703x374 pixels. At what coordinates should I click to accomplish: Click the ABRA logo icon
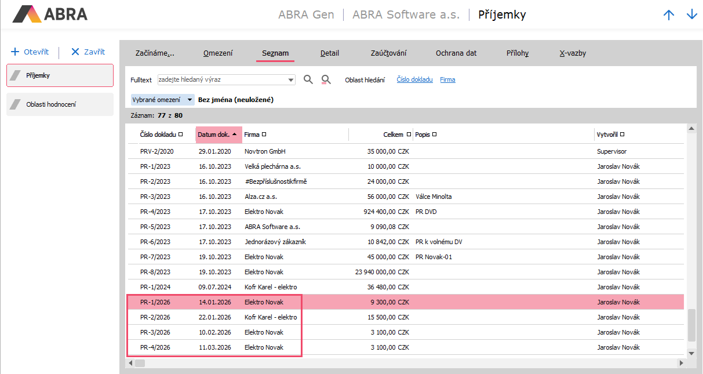[27, 14]
